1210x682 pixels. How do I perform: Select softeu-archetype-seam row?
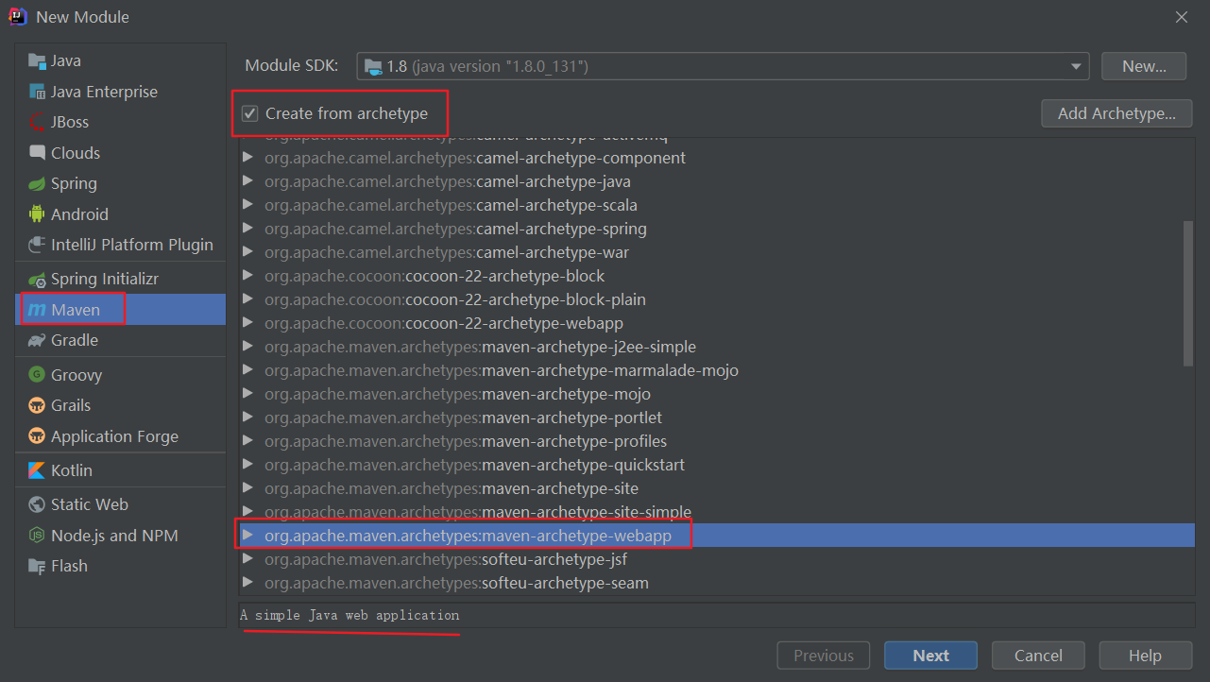coord(717,583)
